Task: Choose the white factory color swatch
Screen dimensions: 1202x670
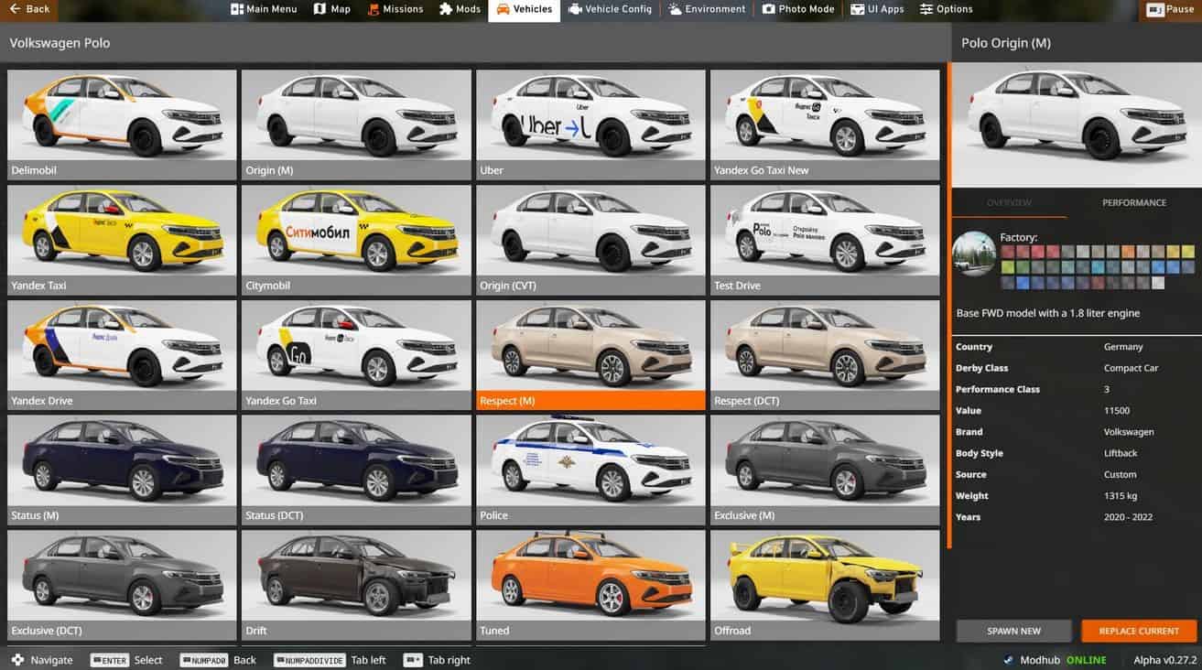Action: point(1158,283)
